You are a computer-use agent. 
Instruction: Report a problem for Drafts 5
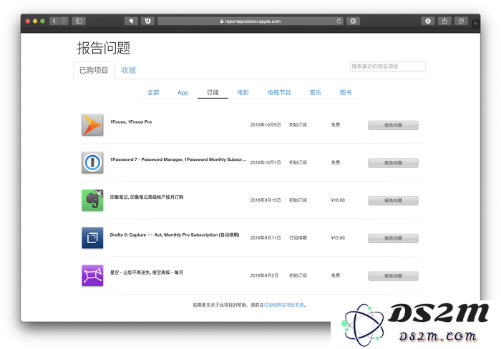[x=393, y=238]
